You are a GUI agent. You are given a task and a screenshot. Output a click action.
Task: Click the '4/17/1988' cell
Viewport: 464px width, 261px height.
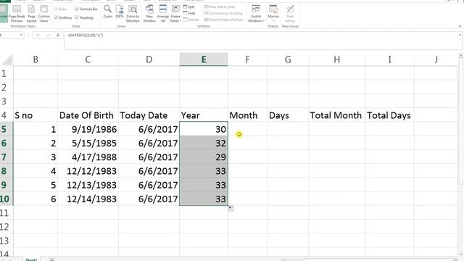click(88, 157)
